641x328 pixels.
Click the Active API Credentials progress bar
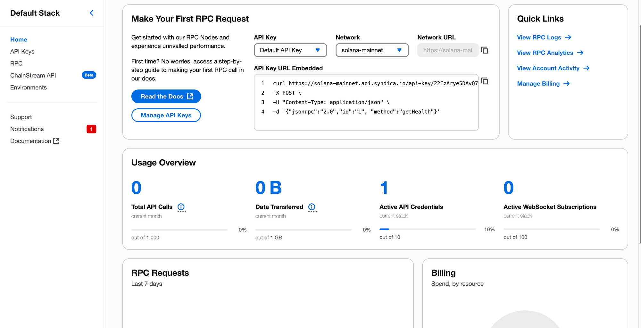click(x=428, y=229)
